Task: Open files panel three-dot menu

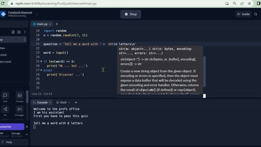Action: click(24, 32)
